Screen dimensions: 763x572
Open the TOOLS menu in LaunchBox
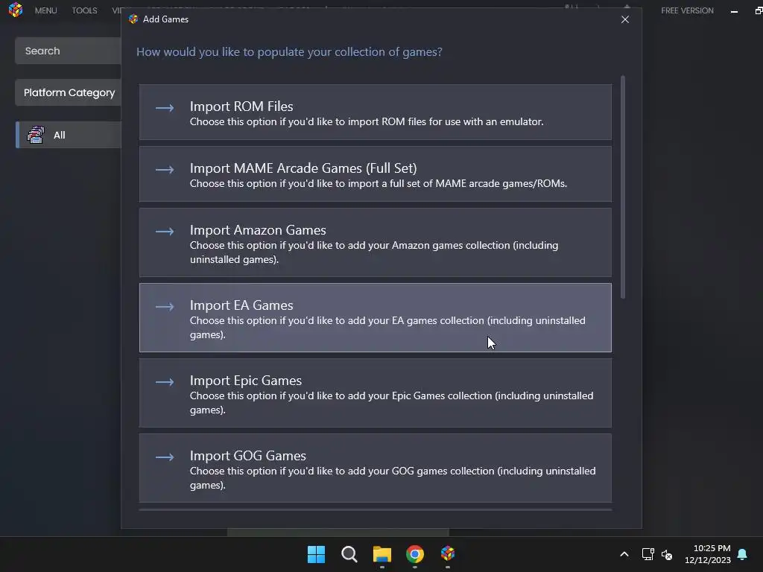point(84,10)
